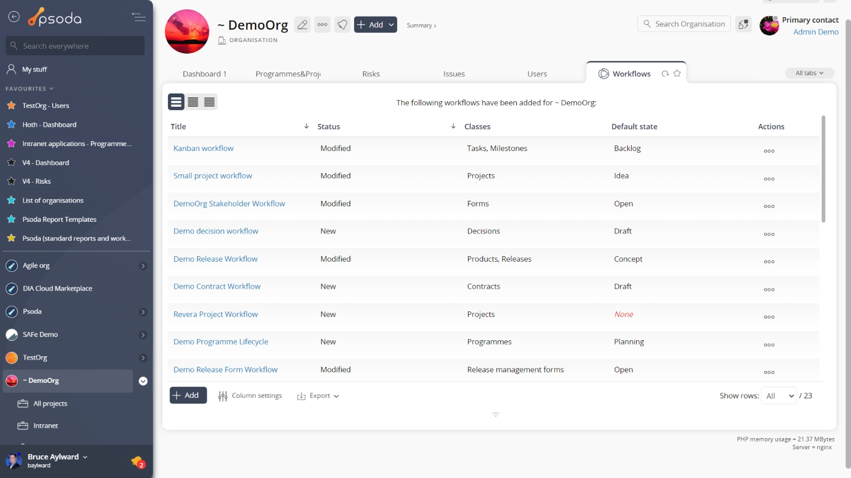Click the Add button below the table
The image size is (851, 478).
click(x=188, y=395)
